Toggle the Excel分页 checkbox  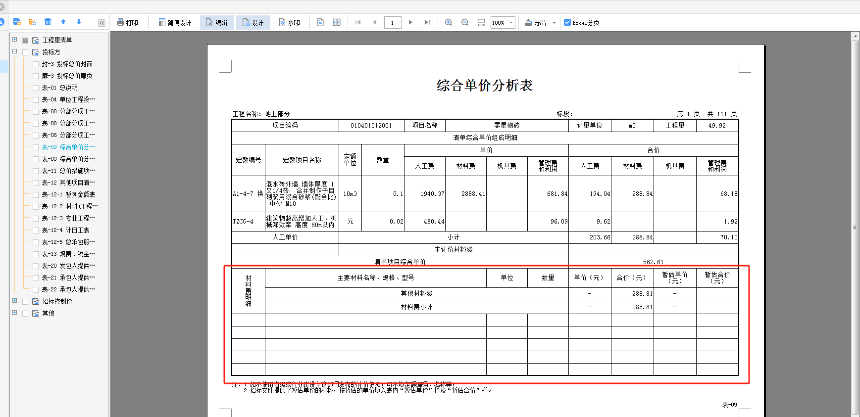point(567,22)
